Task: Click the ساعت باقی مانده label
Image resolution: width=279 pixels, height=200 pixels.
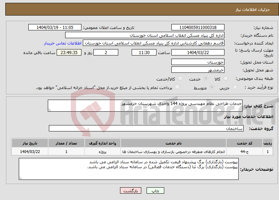Action: pyautogui.click(x=39, y=53)
